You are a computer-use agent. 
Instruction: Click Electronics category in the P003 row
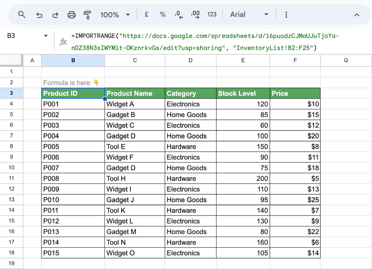point(191,125)
